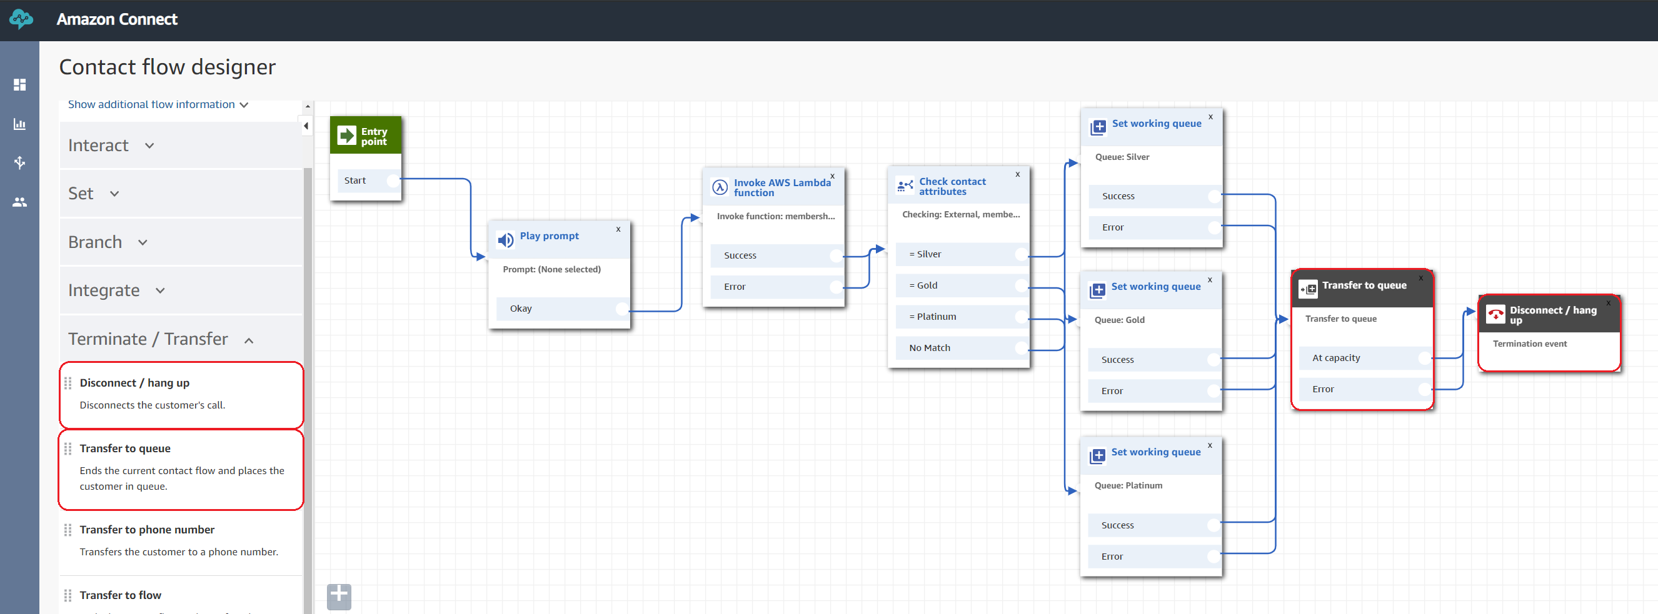Grab the Transfer to queue palette drag handle

point(68,448)
